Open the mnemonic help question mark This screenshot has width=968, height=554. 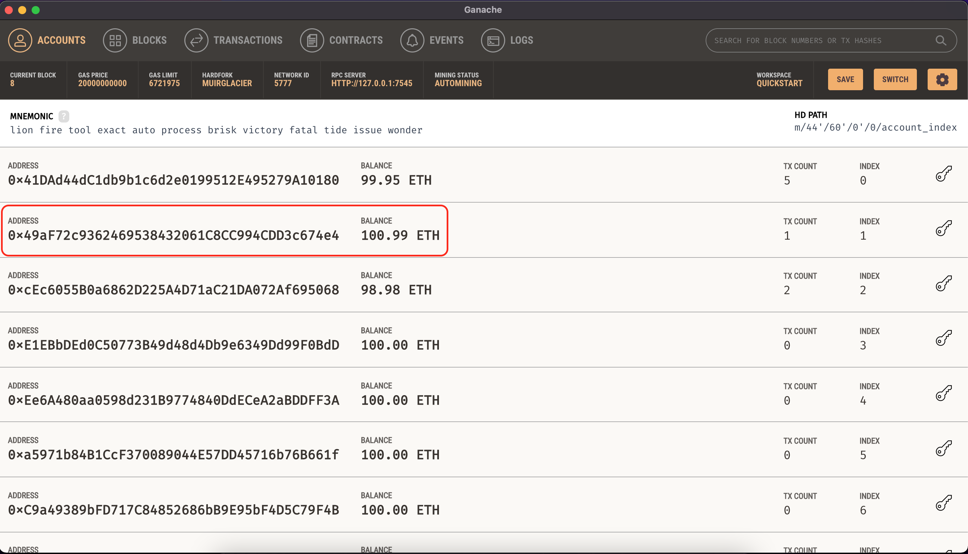tap(64, 116)
